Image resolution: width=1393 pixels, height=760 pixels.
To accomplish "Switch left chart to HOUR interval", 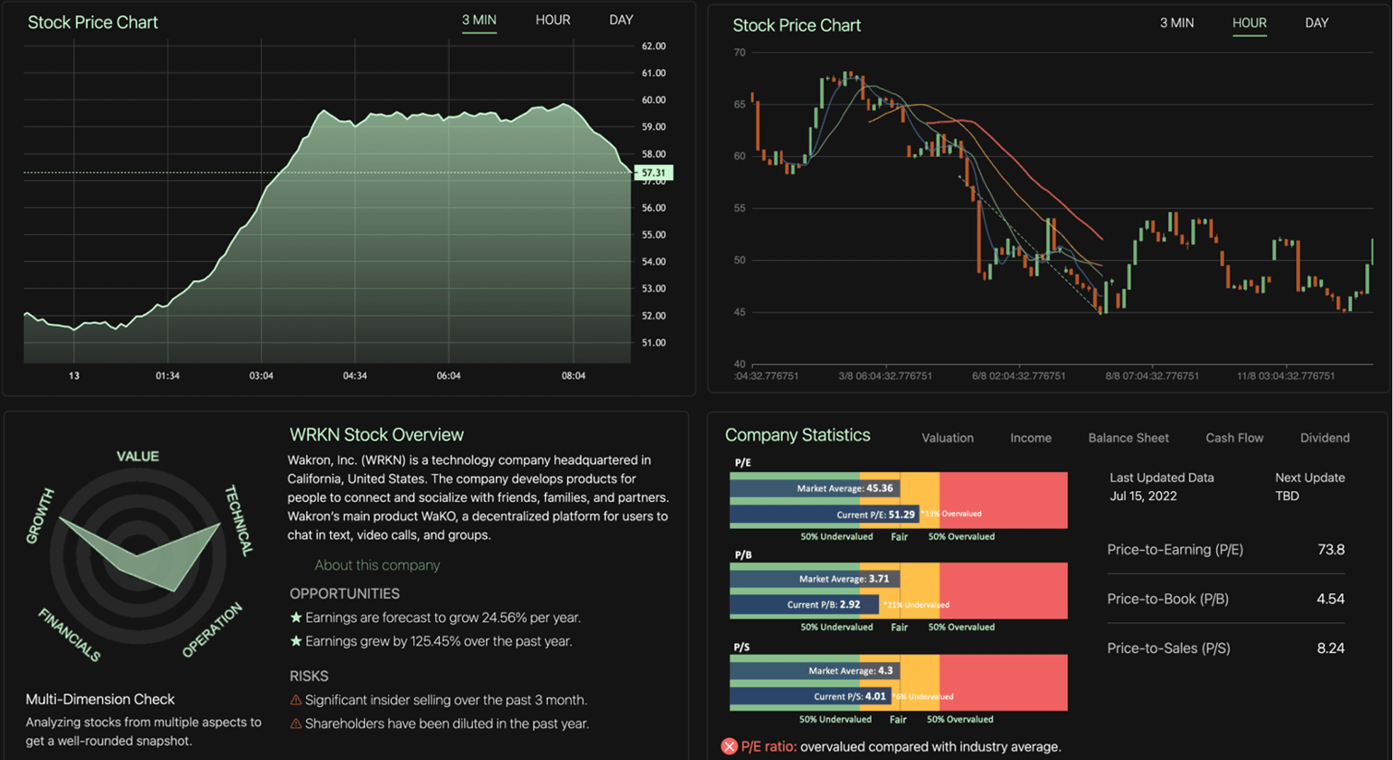I will 553,20.
